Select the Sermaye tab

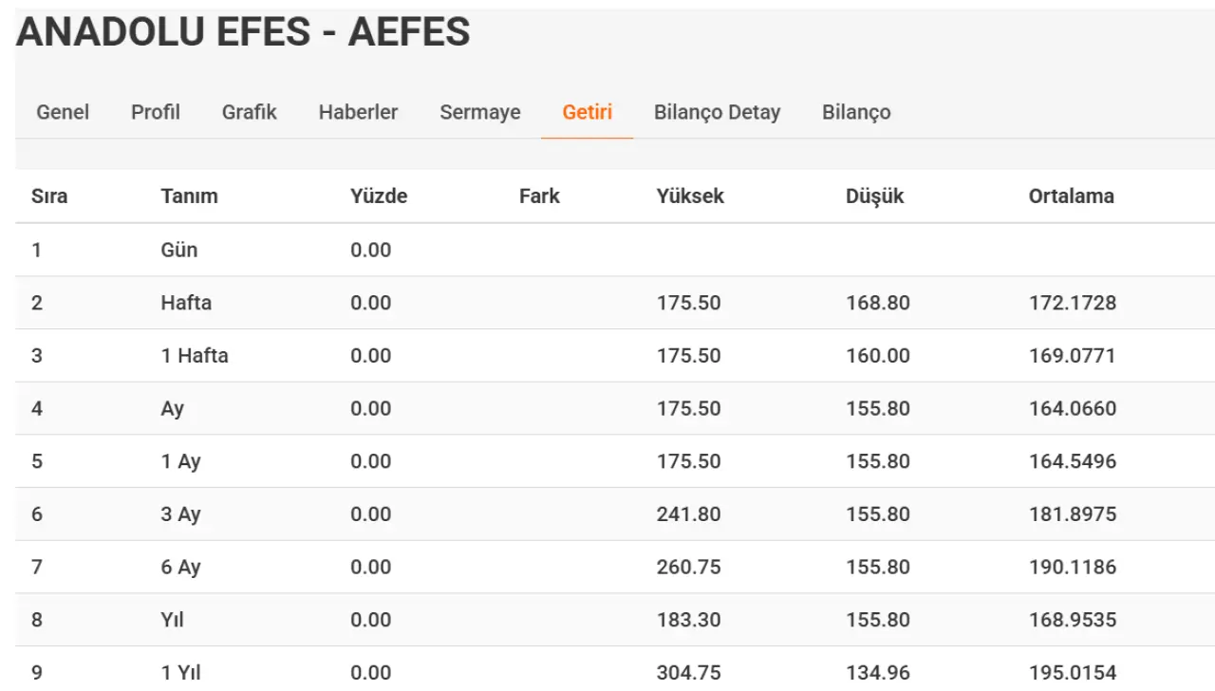tap(480, 112)
